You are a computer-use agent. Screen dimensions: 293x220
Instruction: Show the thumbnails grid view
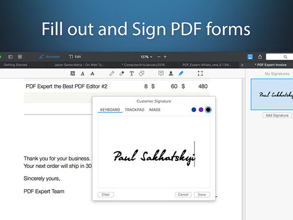(x=20, y=57)
